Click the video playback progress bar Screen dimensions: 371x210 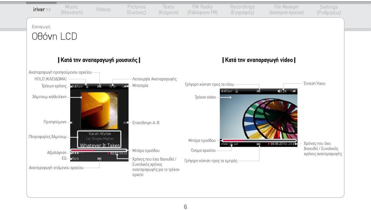click(259, 140)
